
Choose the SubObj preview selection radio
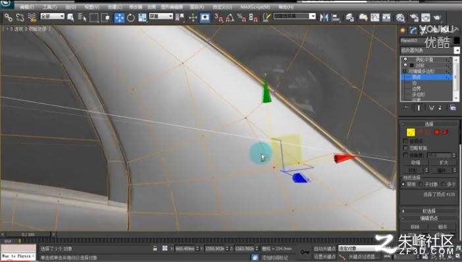tap(421, 184)
